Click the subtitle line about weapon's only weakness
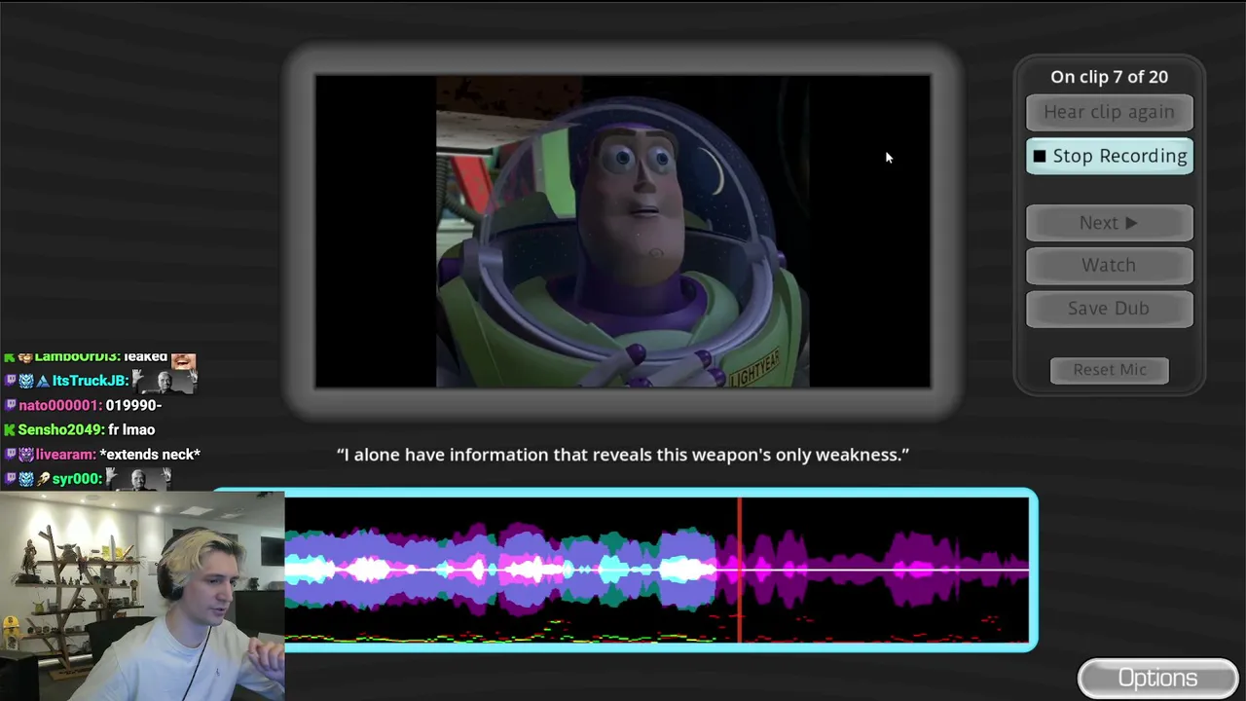This screenshot has height=701, width=1246. tap(623, 455)
